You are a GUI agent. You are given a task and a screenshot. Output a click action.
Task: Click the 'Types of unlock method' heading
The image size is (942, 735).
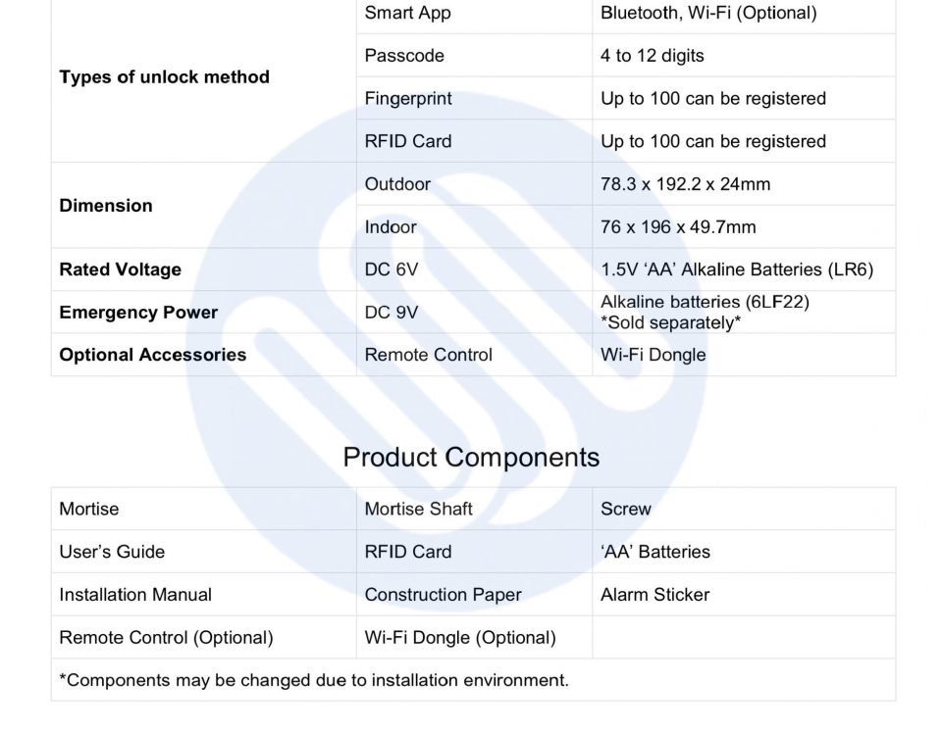pos(164,76)
